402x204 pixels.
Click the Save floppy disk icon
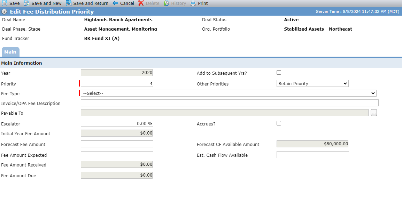[5, 3]
